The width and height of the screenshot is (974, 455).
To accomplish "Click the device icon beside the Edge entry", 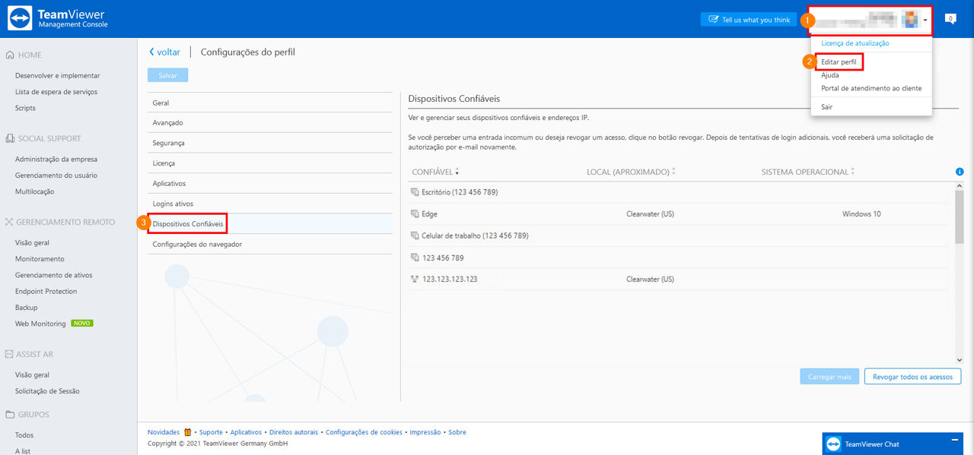I will pyautogui.click(x=415, y=214).
